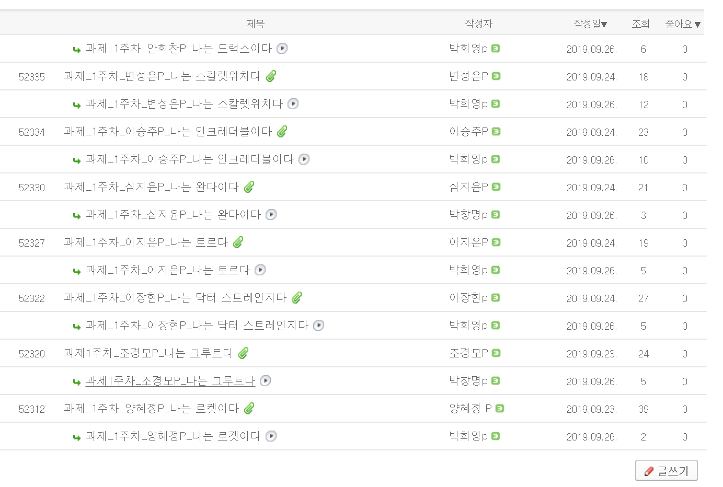
Task: Open the attachment icon for post 52334
Action: 282,132
